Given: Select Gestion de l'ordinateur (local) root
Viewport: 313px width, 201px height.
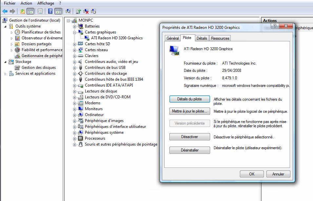Looking at the screenshot, I should coord(34,20).
